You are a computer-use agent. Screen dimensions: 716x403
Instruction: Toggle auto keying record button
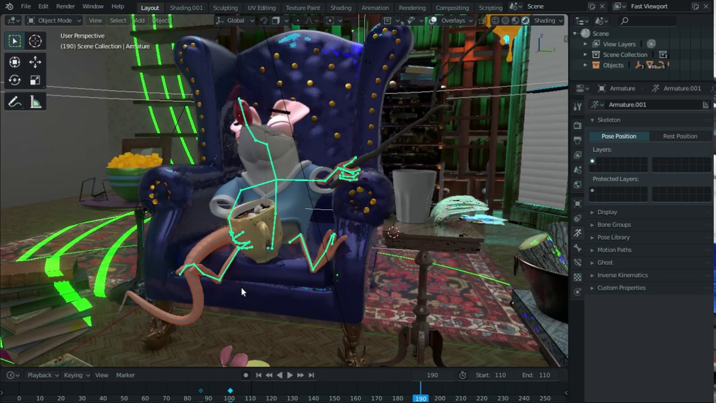coord(246,375)
